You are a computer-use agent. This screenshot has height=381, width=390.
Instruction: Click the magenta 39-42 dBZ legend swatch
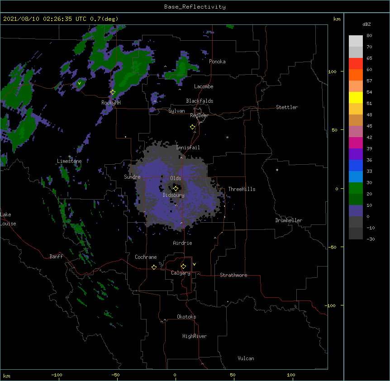(356, 143)
